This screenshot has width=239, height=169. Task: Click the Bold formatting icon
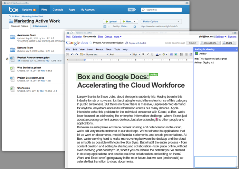coord(143,54)
